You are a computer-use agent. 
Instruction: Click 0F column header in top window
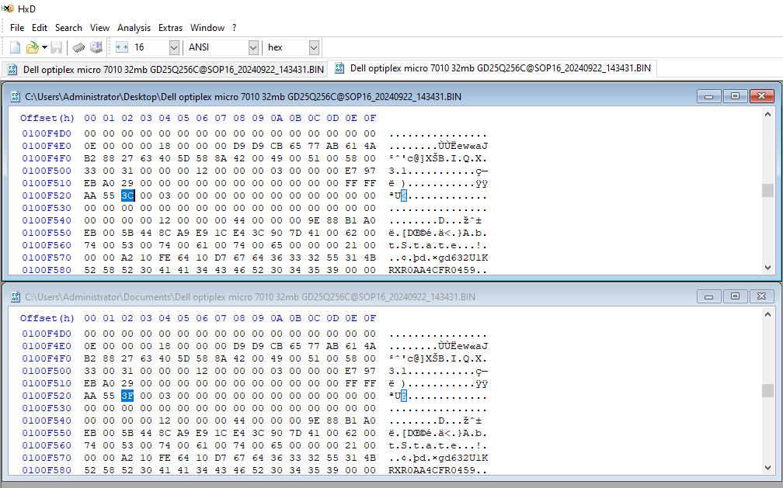pyautogui.click(x=370, y=118)
